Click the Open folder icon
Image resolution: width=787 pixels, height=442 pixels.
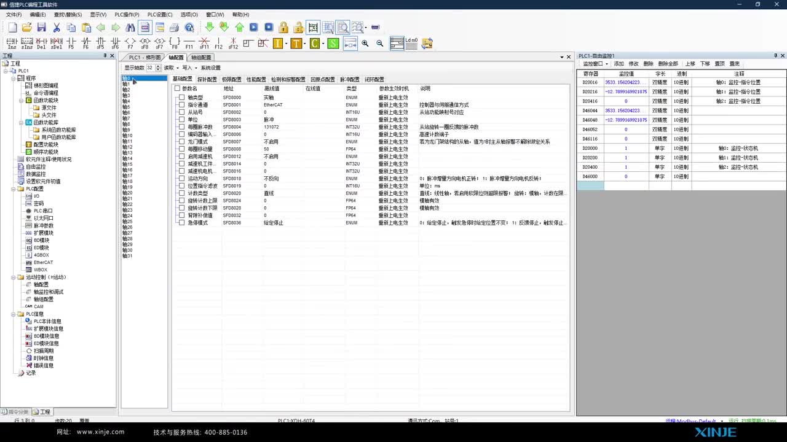click(26, 27)
